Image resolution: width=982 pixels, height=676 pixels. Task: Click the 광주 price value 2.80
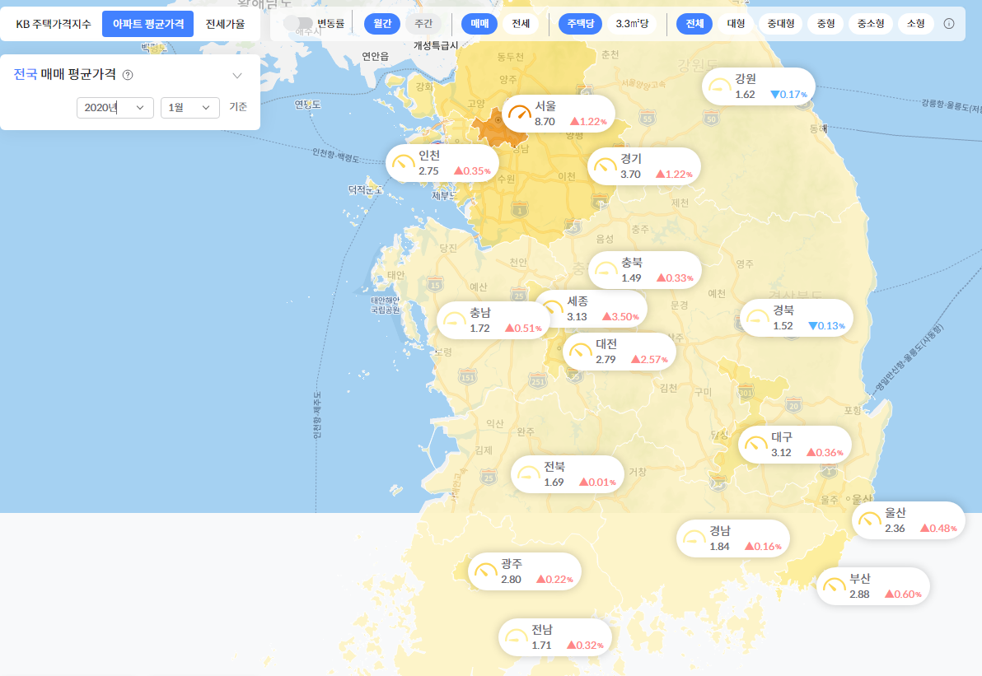coord(511,579)
